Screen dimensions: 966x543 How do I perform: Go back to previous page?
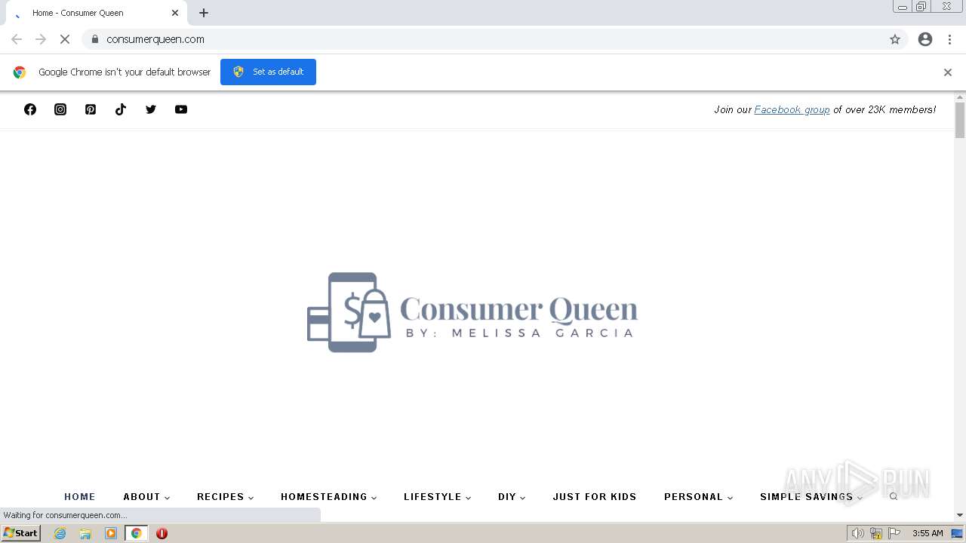click(17, 39)
